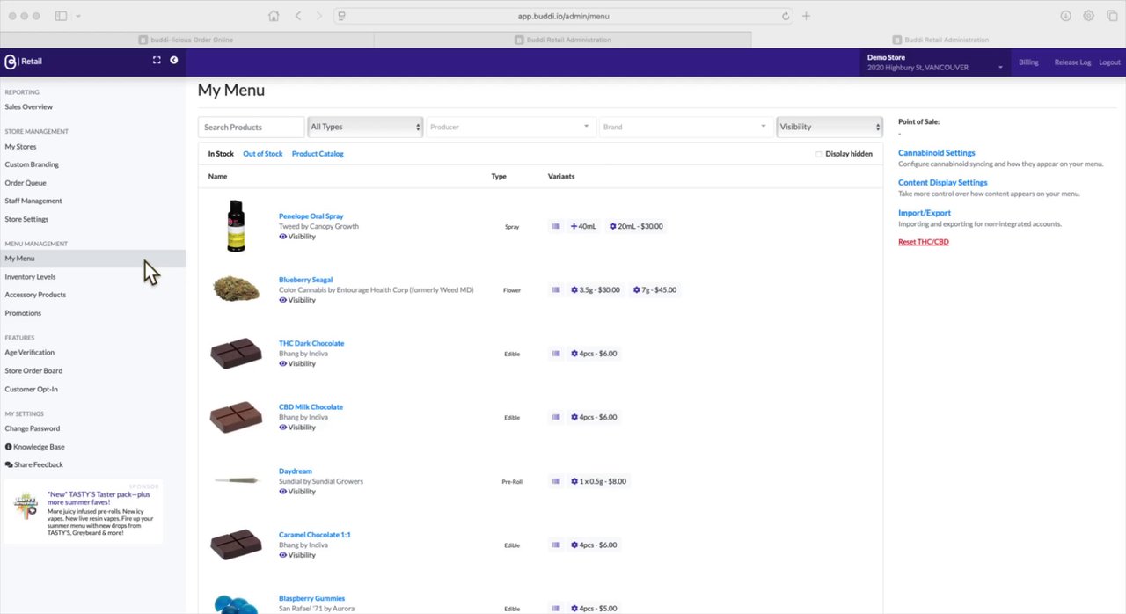Open the Penelope Oral Spray product link

311,216
